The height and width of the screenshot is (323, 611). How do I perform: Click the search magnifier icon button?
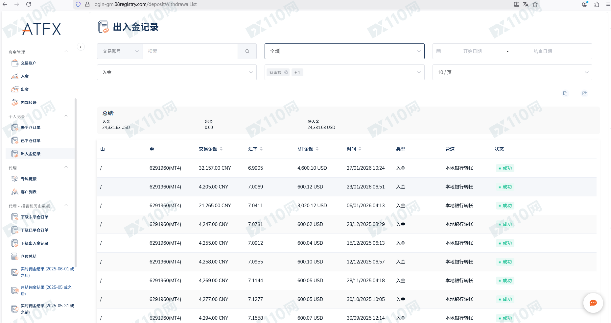coord(247,51)
